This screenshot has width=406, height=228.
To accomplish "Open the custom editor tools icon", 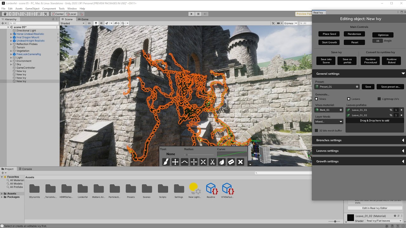I will [46, 14].
